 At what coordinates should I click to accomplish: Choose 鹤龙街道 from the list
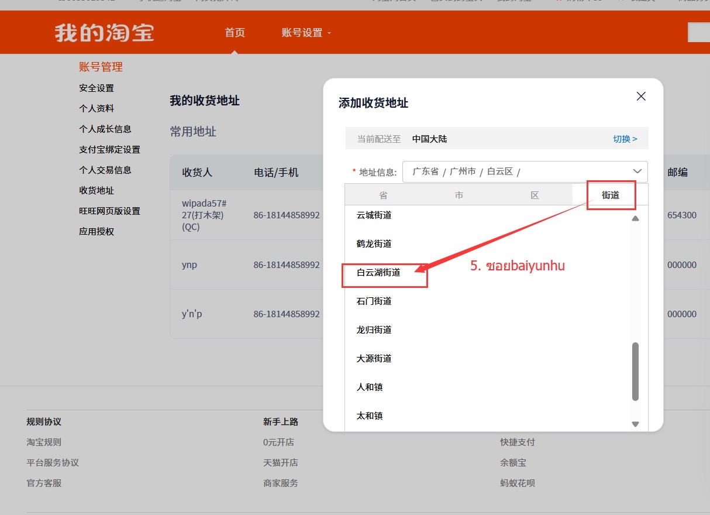pos(374,244)
